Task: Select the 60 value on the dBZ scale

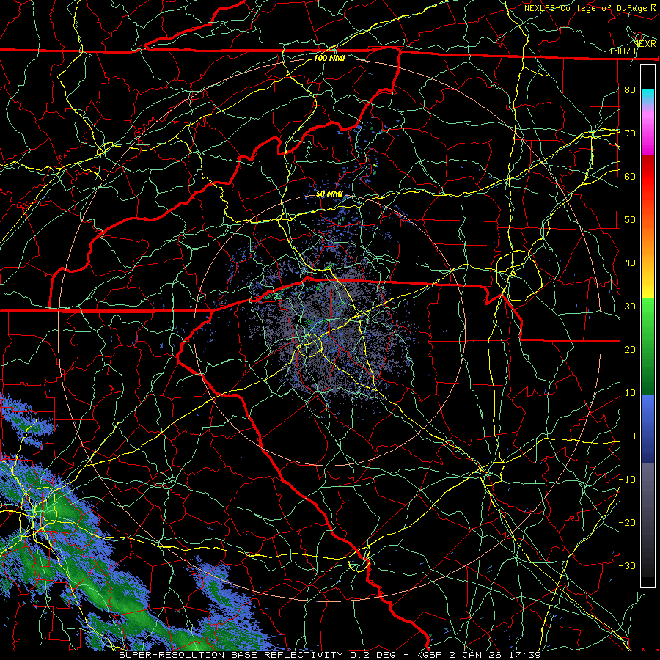Action: tap(630, 176)
